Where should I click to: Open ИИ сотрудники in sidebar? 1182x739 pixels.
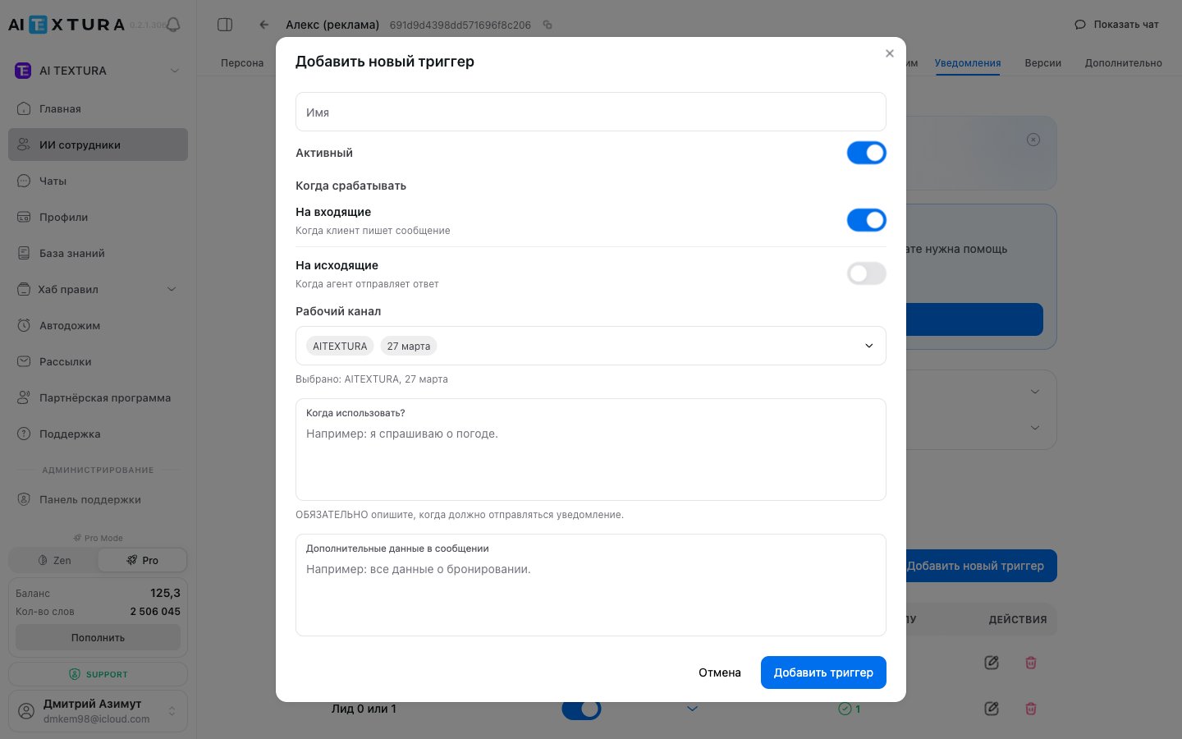coord(98,145)
